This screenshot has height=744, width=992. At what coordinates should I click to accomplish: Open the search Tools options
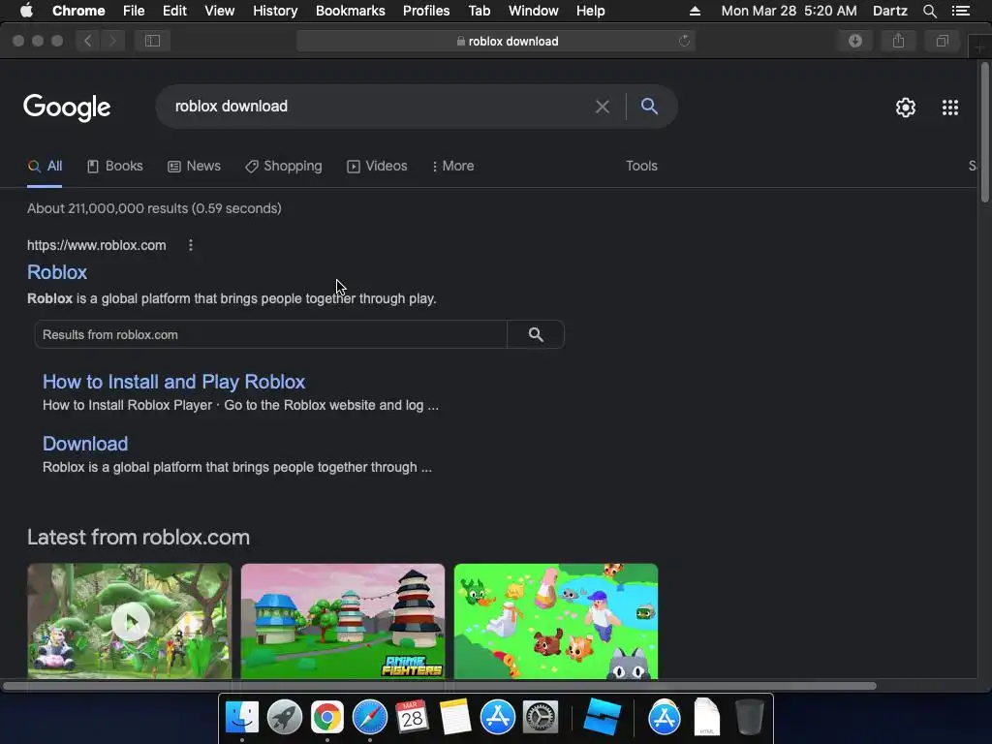pos(641,166)
